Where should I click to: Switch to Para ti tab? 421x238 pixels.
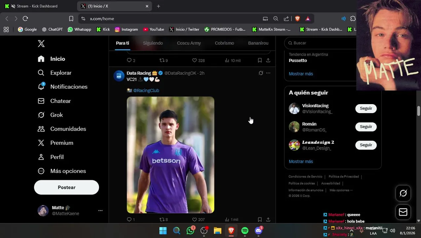coord(123,43)
